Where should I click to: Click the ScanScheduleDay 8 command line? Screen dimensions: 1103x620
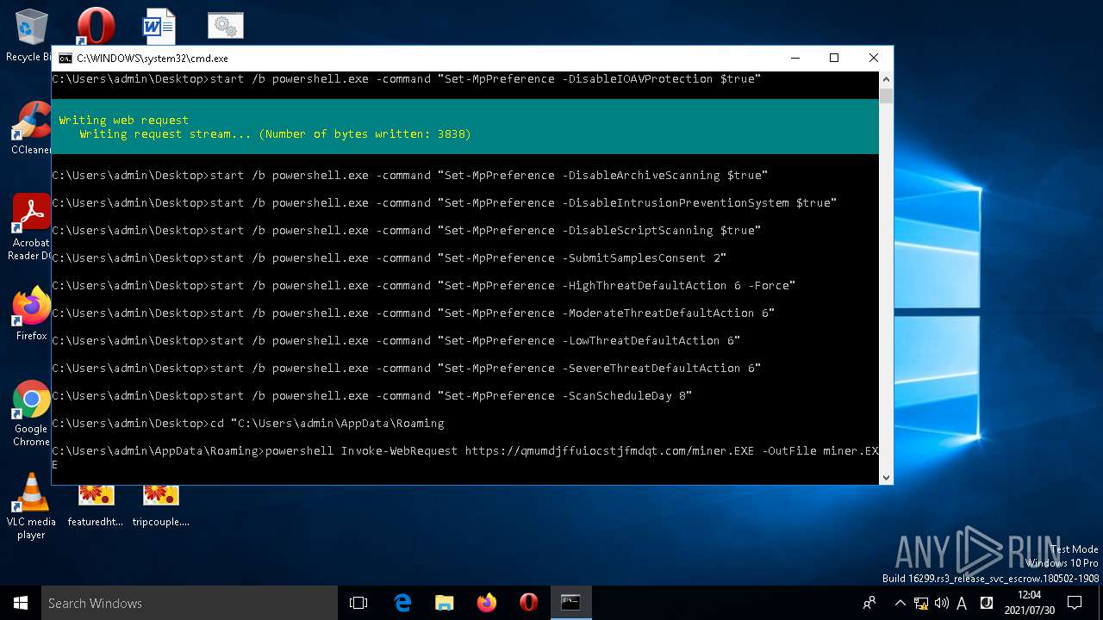[x=372, y=396]
